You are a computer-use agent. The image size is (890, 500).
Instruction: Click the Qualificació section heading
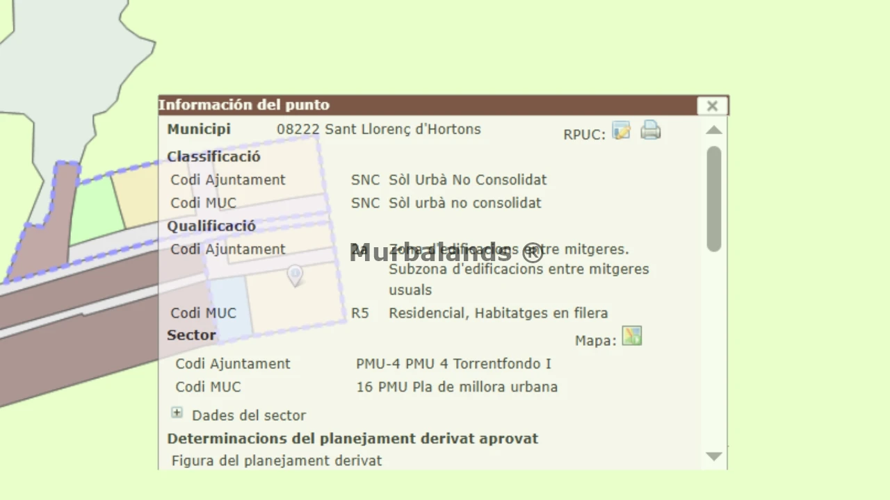[x=211, y=226]
